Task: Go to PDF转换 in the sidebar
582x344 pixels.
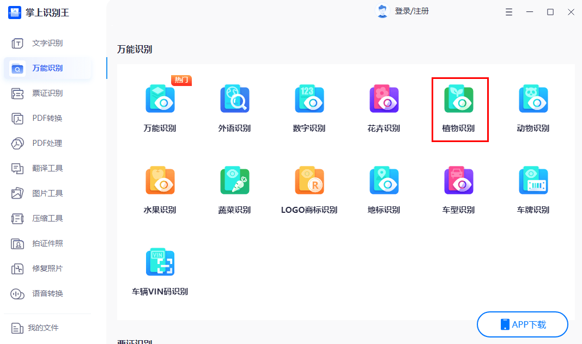Action: pos(47,118)
